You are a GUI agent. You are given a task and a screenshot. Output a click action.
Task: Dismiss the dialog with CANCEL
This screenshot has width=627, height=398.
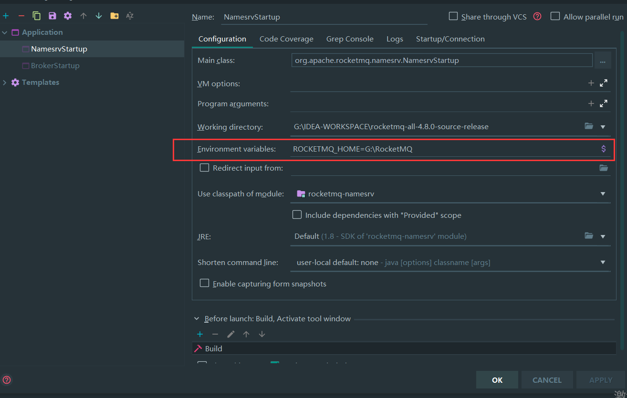coord(547,380)
